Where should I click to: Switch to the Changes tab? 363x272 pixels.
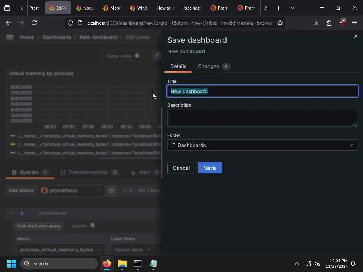click(213, 66)
